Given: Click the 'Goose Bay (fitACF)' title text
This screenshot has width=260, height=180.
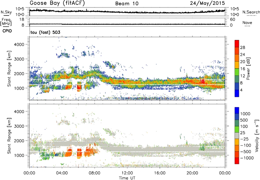Looking at the screenshot, I should coord(57,3).
